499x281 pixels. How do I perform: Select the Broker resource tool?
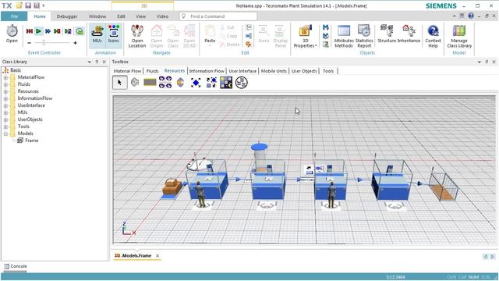211,83
